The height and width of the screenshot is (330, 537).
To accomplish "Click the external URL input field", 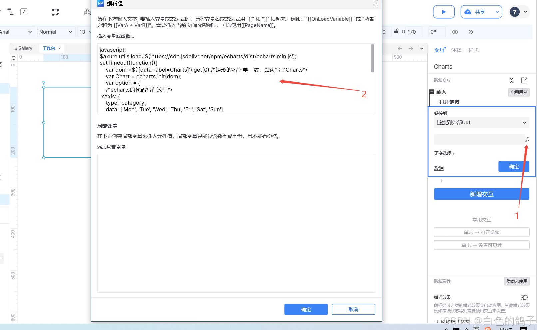I will (480, 139).
